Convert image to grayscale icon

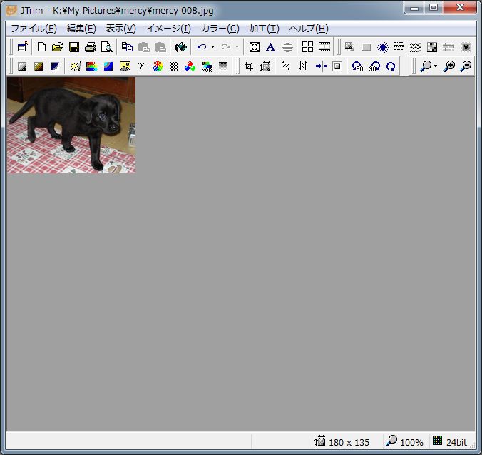click(22, 66)
